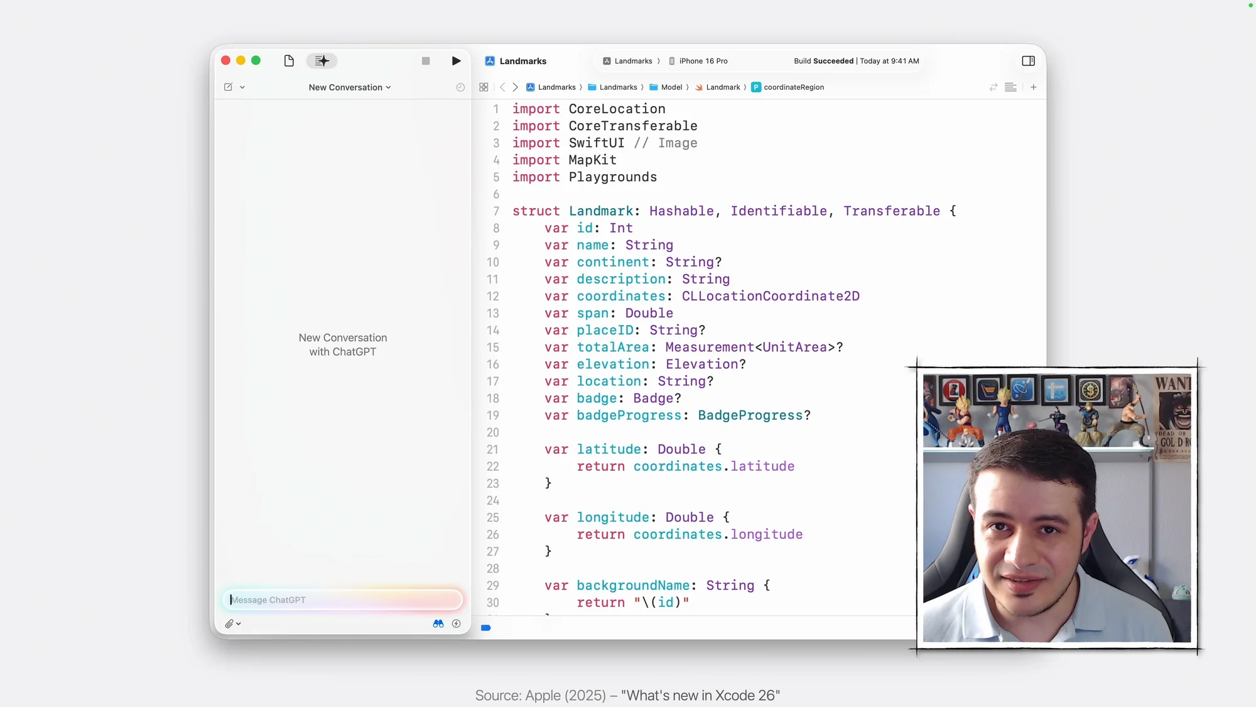Click the lightning model options icon
Screen dimensions: 1256x707
(457, 623)
